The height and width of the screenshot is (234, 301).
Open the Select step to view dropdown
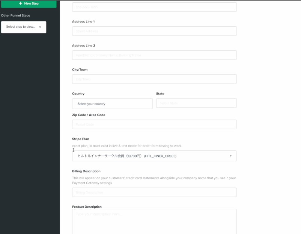[x=24, y=27]
